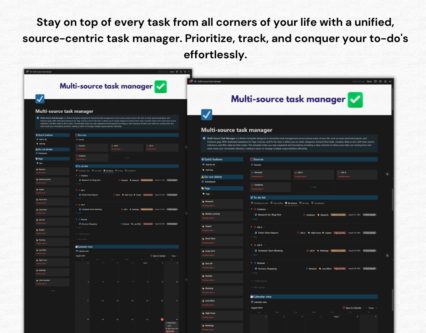Viewport: 426px width, 333px height.
Task: Check off Grocery Shopping in right window
Action: [x=256, y=268]
